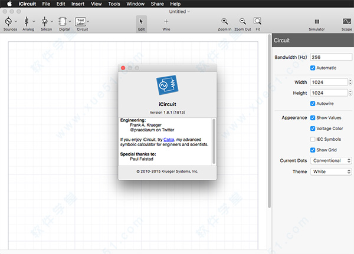Open the File menu
Viewport: 354px width, 254px height.
pyautogui.click(x=46, y=4)
